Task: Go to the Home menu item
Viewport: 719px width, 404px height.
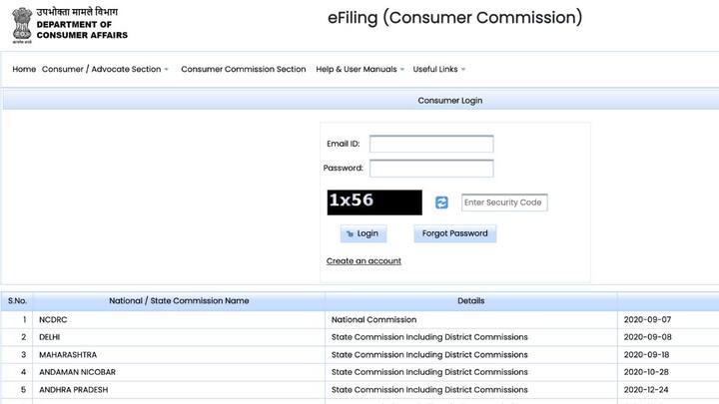Action: pos(24,70)
